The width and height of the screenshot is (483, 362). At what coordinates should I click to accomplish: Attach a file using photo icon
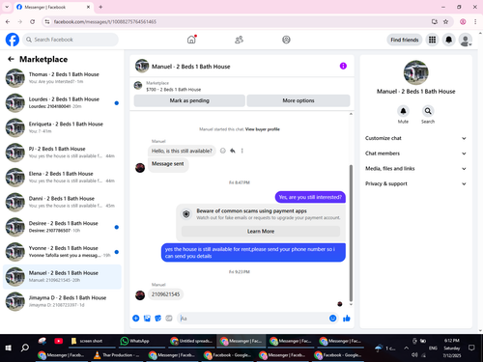pos(147,319)
